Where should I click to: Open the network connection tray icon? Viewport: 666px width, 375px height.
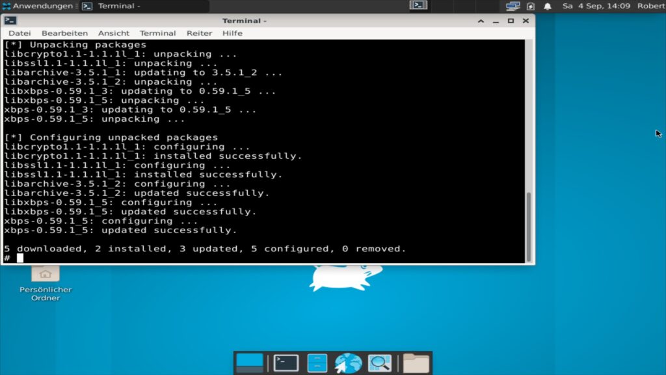click(513, 6)
